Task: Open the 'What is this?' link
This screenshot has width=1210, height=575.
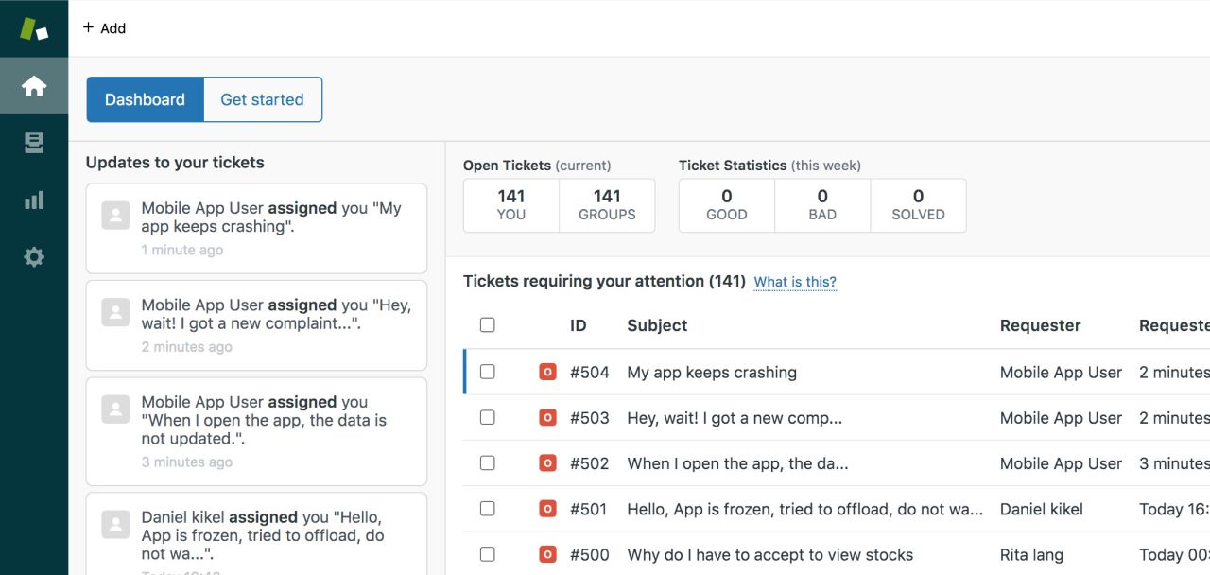Action: [795, 282]
